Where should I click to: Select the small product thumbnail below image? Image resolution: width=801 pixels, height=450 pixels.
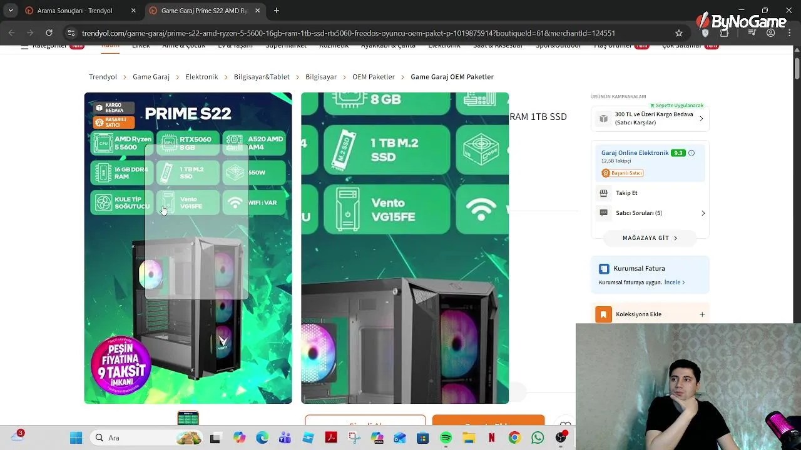(188, 418)
